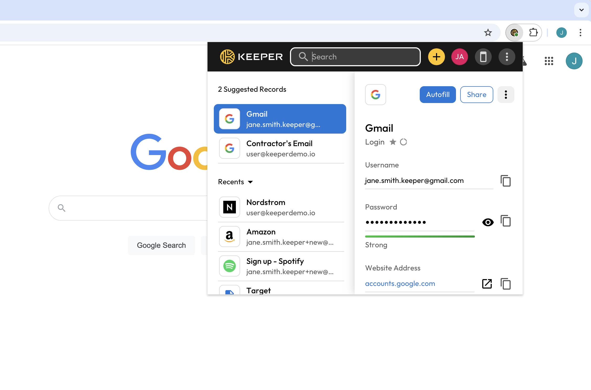Select the Nordstrom recent record
The width and height of the screenshot is (591, 390).
[280, 207]
